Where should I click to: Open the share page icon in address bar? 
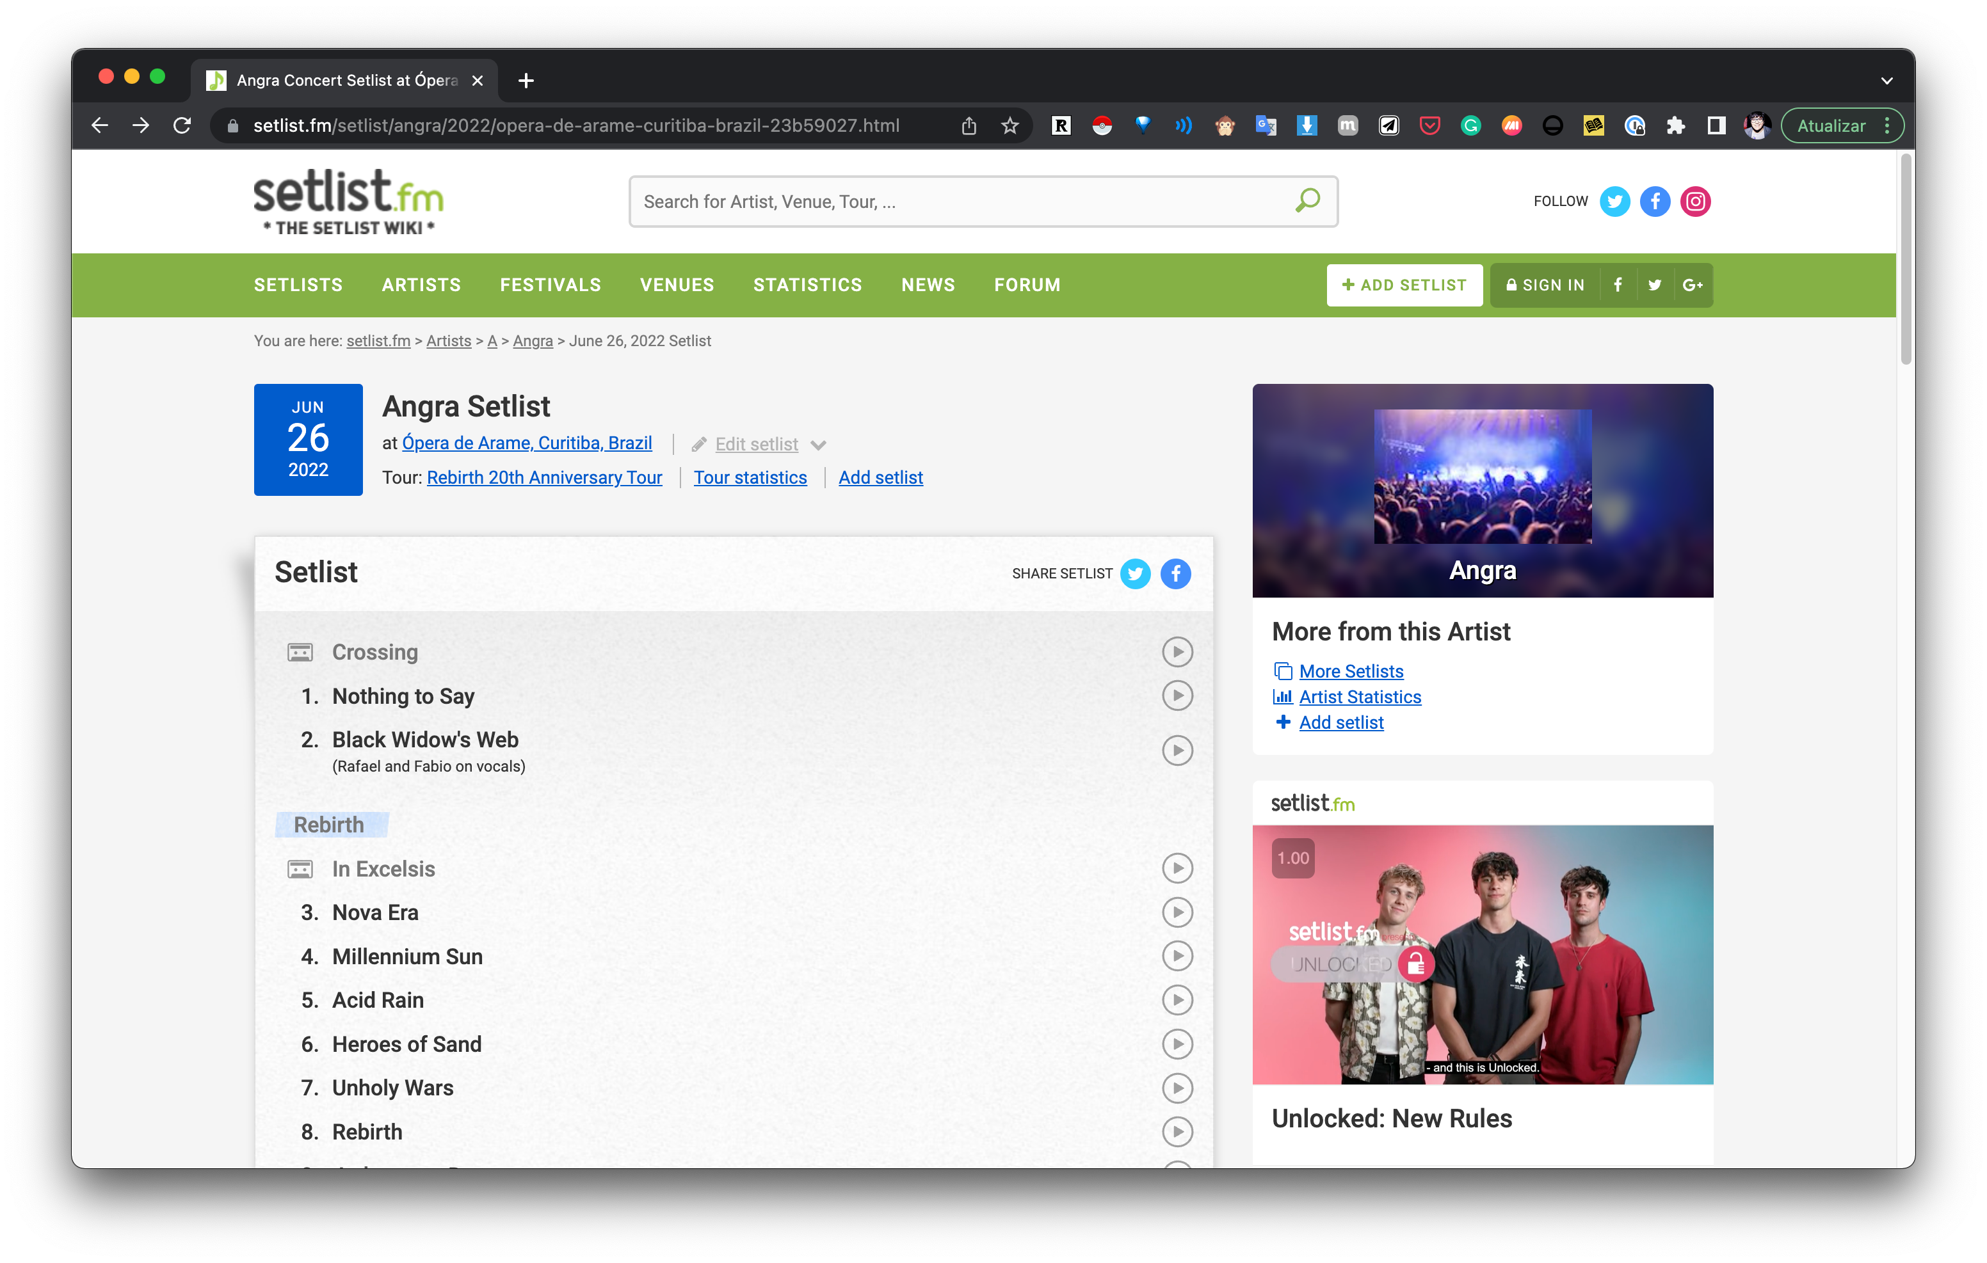point(969,125)
